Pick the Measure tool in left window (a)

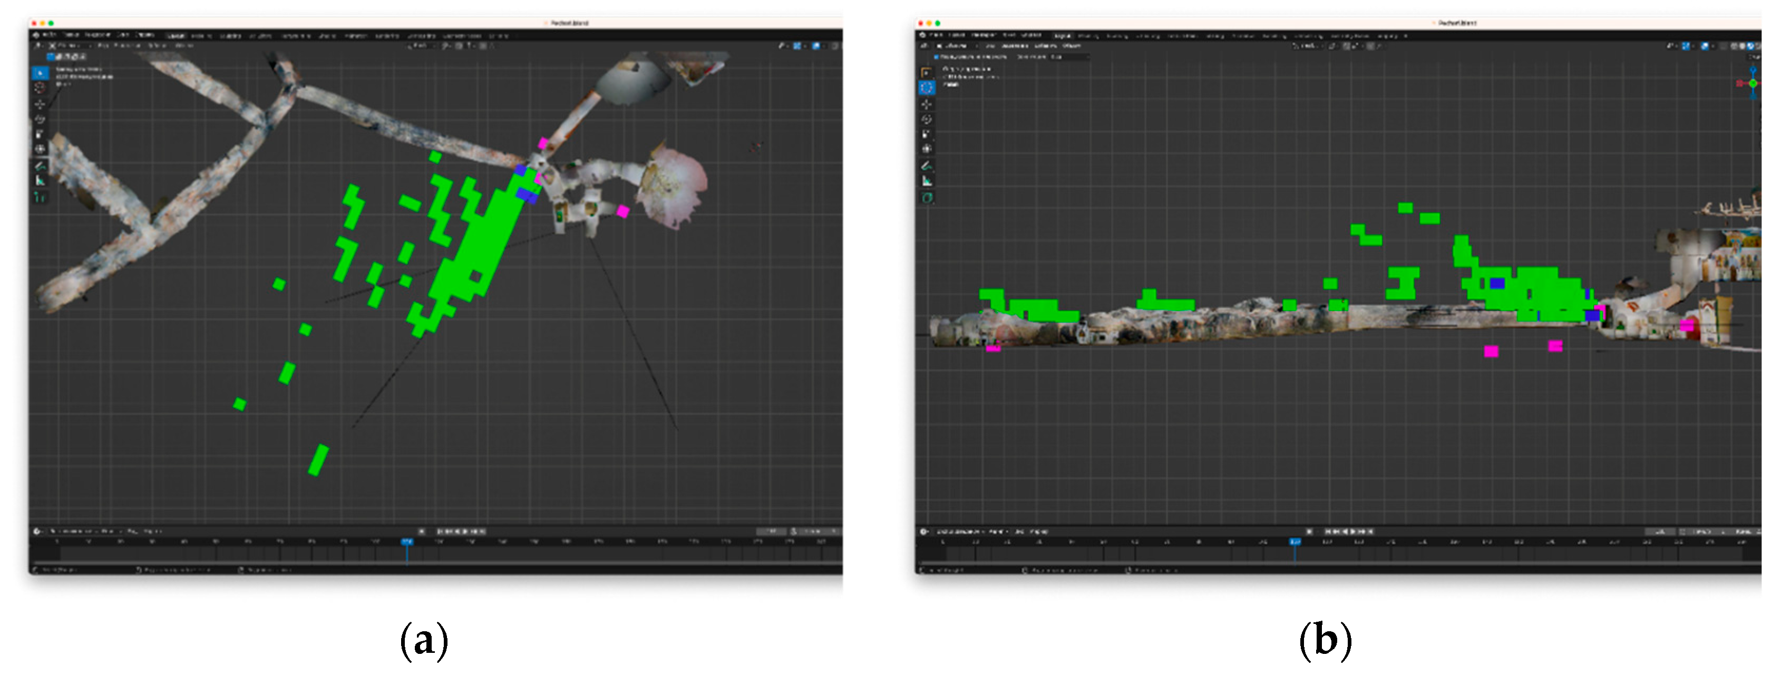pos(40,181)
